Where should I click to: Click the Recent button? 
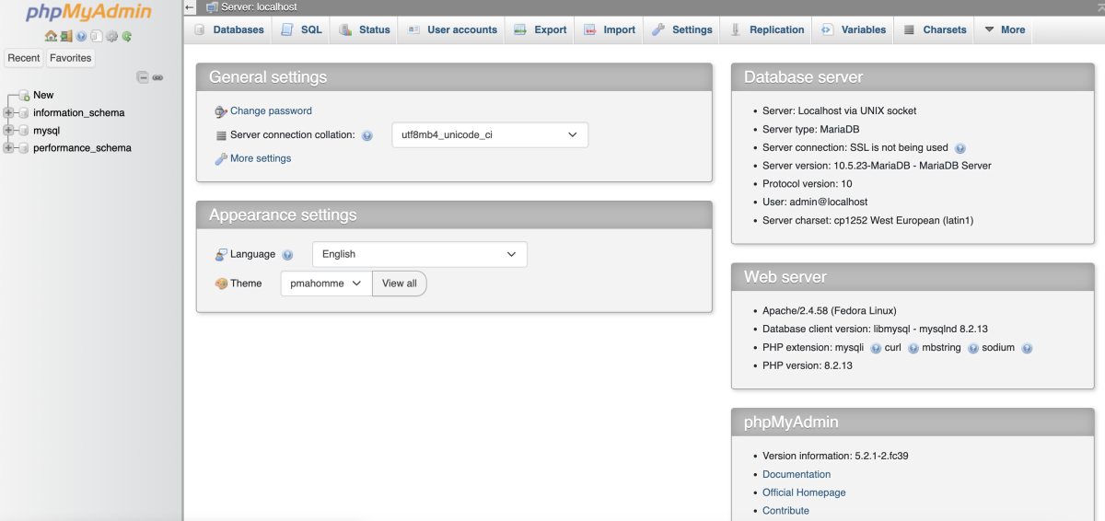(x=24, y=58)
